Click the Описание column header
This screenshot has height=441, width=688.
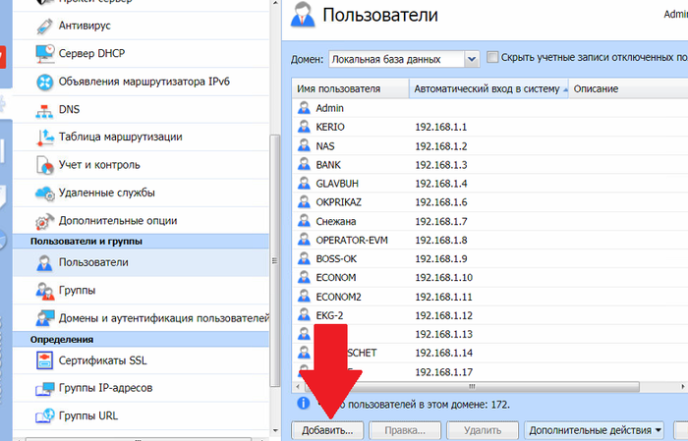click(x=628, y=88)
